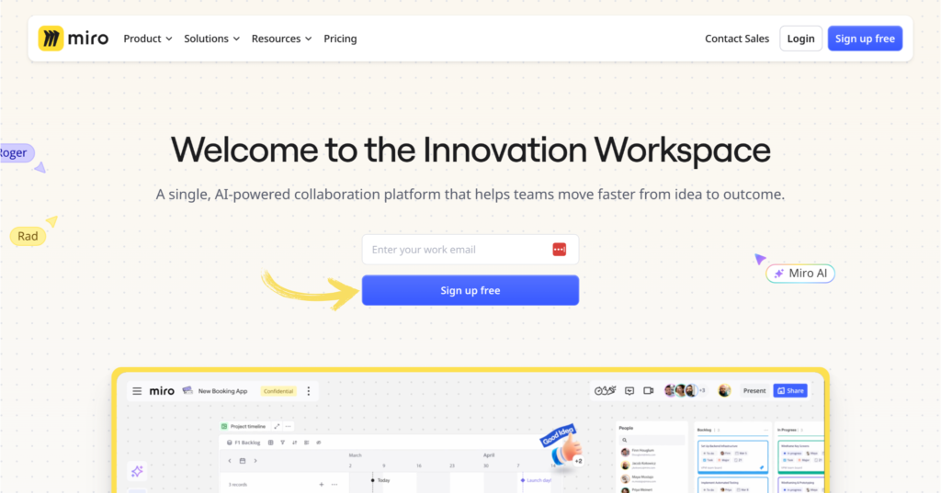941x493 pixels.
Task: Click the large Sign up free button
Action: point(470,290)
